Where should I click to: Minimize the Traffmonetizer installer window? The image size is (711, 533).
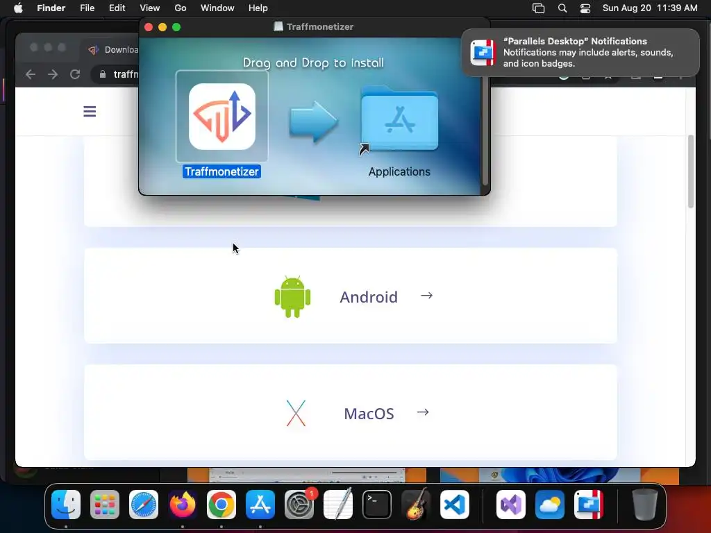point(162,27)
